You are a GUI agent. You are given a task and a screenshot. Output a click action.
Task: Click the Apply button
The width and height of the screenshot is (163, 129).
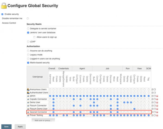point(20,127)
